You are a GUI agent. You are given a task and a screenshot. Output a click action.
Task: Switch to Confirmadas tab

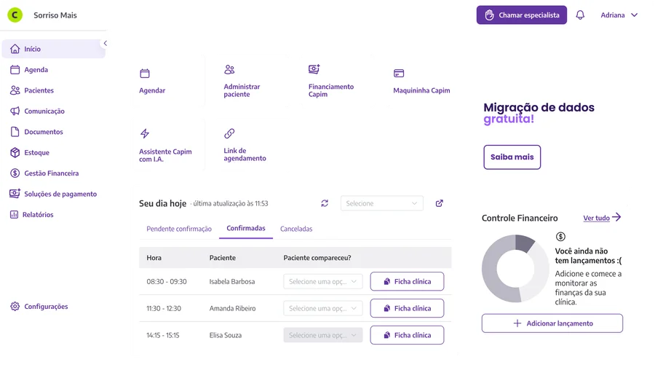click(x=246, y=228)
